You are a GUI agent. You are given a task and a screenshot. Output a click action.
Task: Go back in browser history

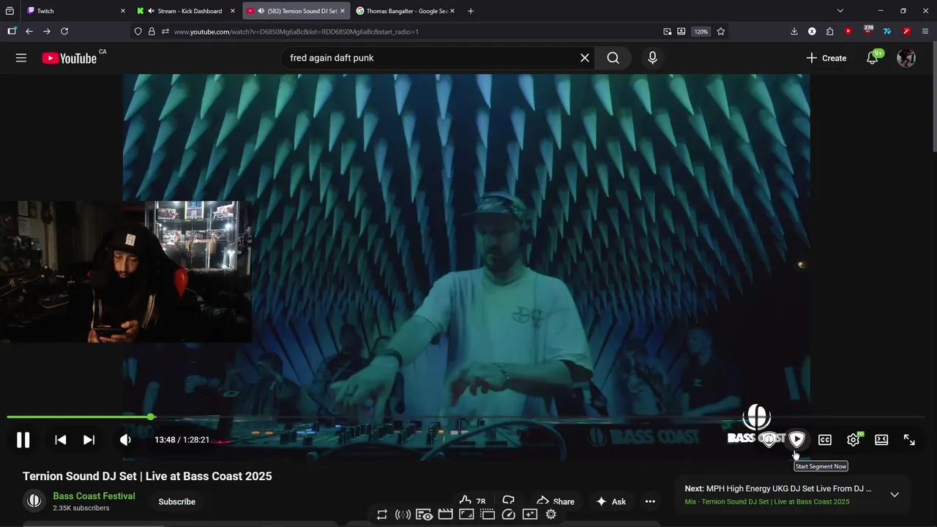(x=29, y=31)
